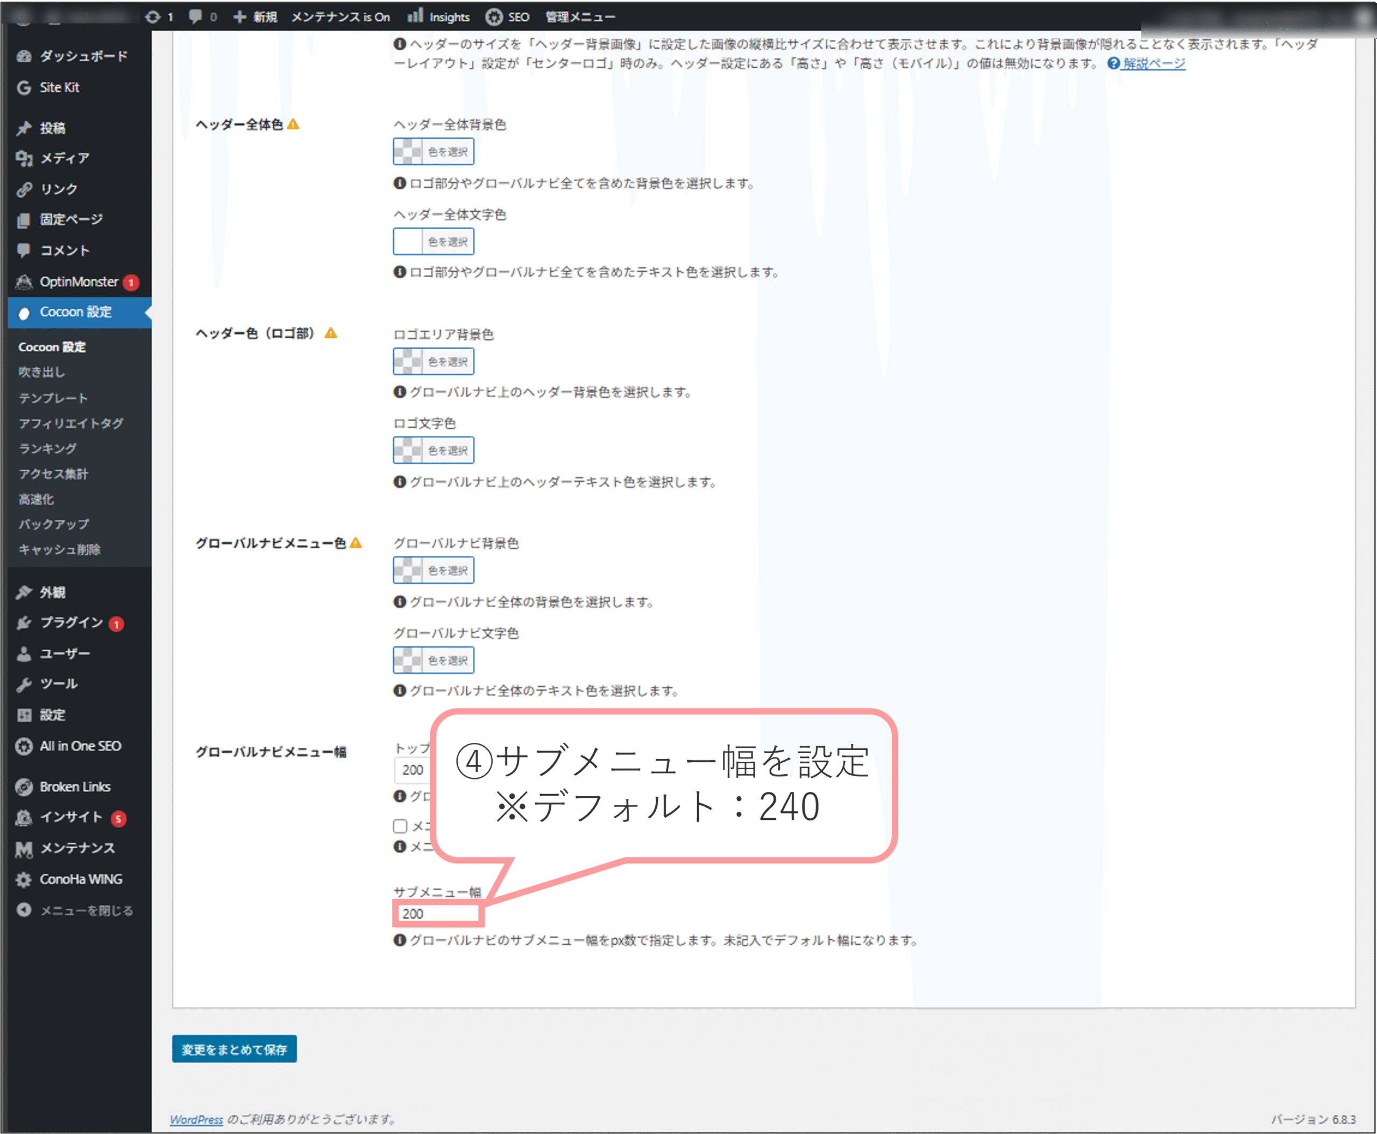Click the プラグイン plugin icon
The width and height of the screenshot is (1377, 1134).
click(x=24, y=622)
